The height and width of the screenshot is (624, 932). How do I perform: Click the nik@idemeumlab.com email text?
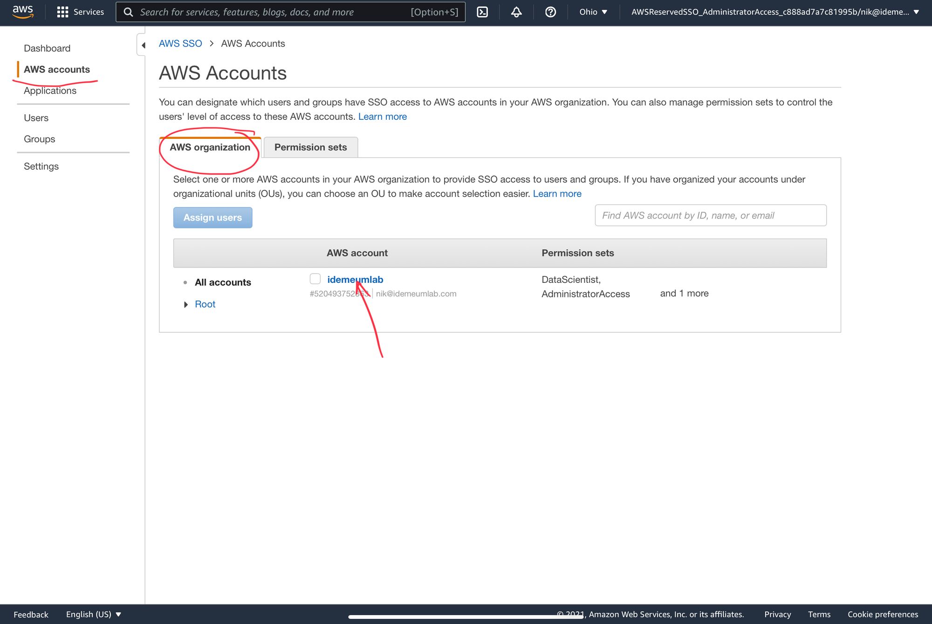point(416,294)
